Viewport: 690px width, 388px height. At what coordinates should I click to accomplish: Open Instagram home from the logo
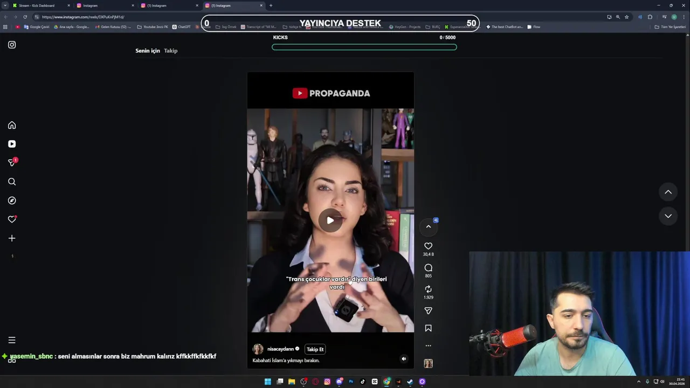pyautogui.click(x=12, y=45)
